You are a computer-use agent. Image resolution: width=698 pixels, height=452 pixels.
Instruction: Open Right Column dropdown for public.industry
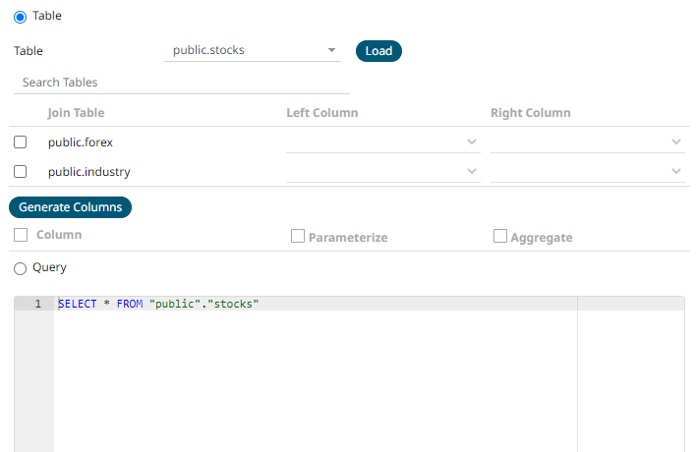(587, 172)
